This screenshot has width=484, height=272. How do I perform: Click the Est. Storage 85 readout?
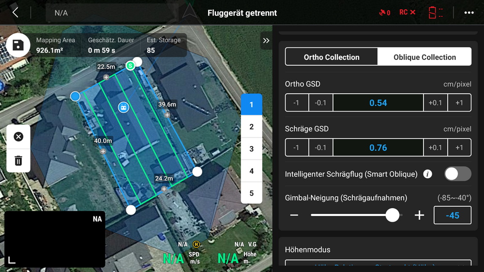(164, 45)
